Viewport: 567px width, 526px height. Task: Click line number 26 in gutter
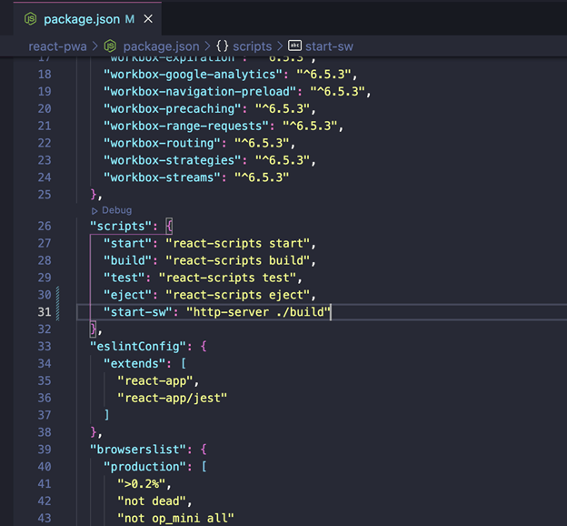point(45,226)
